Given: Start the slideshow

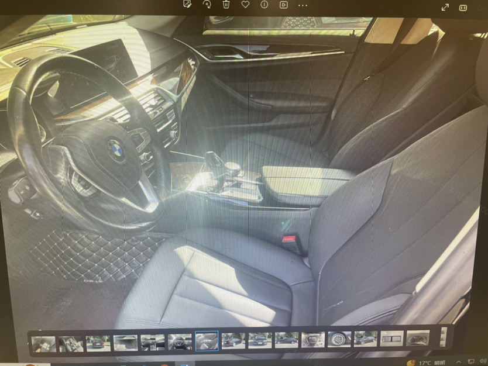Looking at the screenshot, I should point(284,5).
